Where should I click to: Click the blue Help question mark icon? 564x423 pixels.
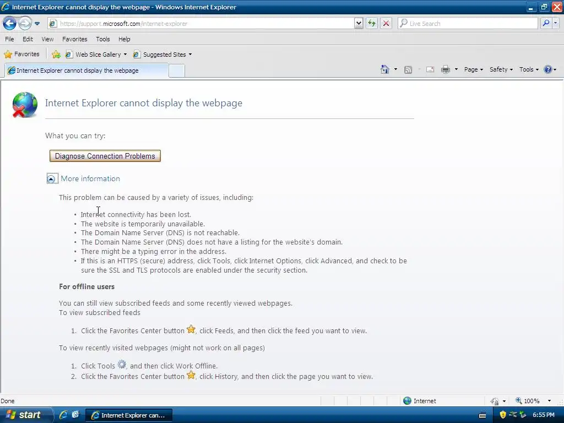(x=548, y=69)
